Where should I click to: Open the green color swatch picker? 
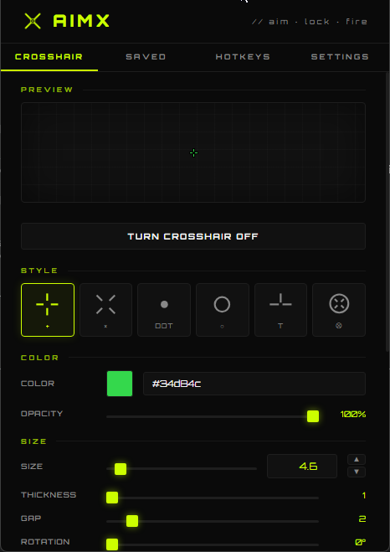click(x=120, y=384)
